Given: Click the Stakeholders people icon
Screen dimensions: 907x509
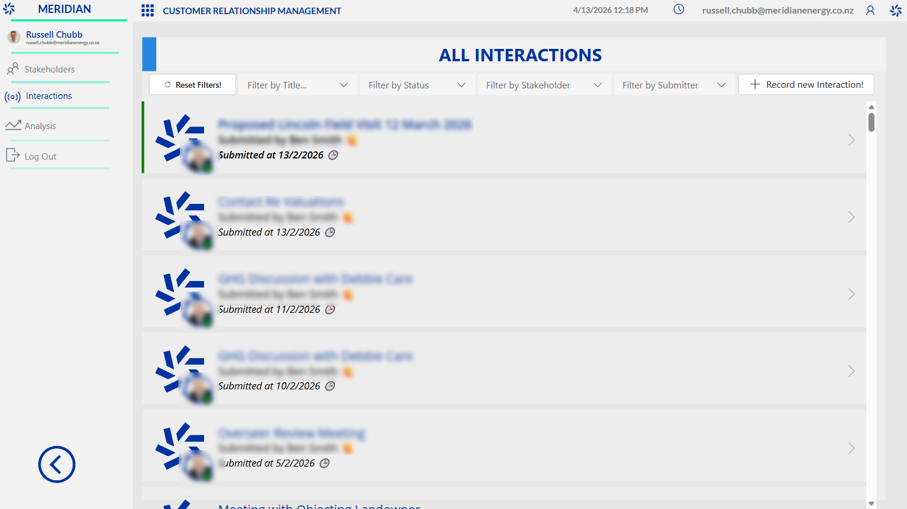Looking at the screenshot, I should (x=13, y=69).
